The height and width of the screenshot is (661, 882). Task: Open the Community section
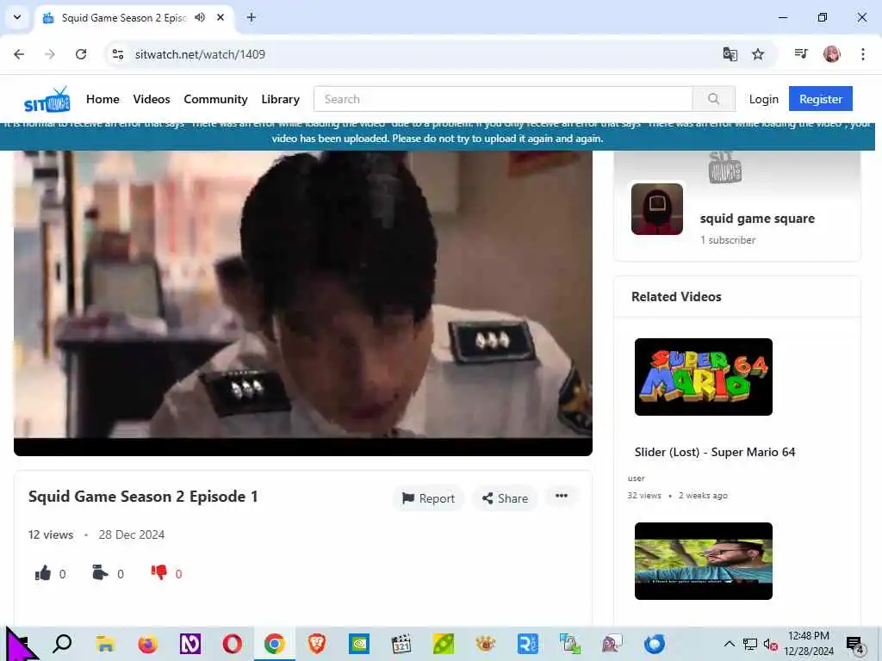click(215, 99)
